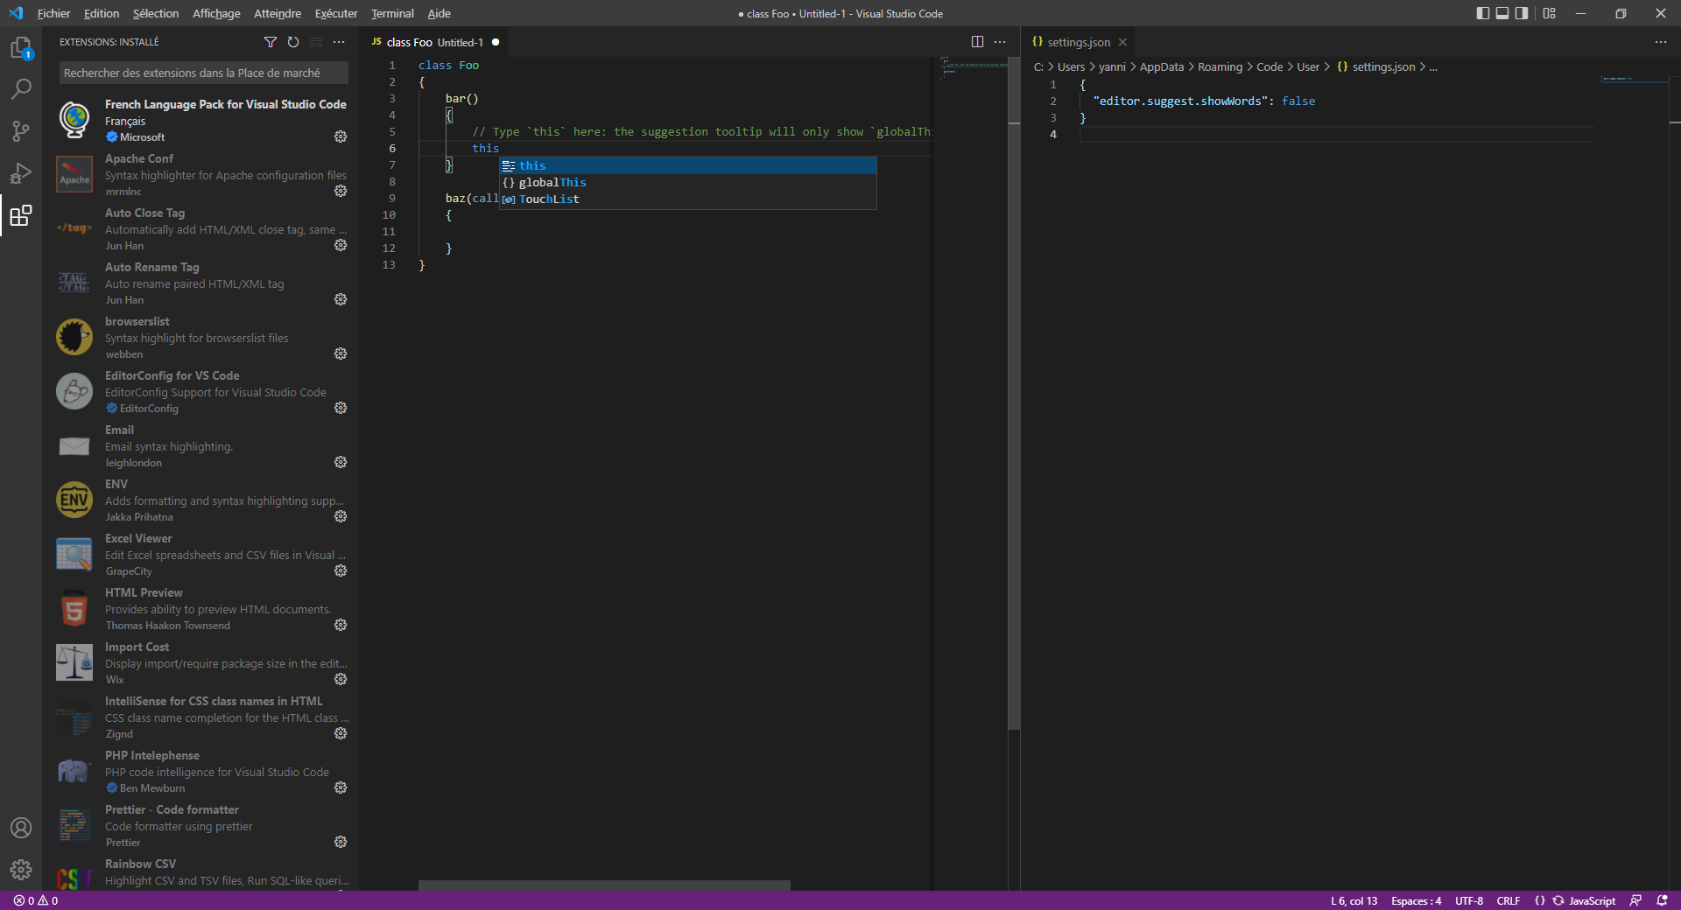Open the editor actions ellipsis menu
Viewport: 1681px width, 910px height.
point(999,41)
